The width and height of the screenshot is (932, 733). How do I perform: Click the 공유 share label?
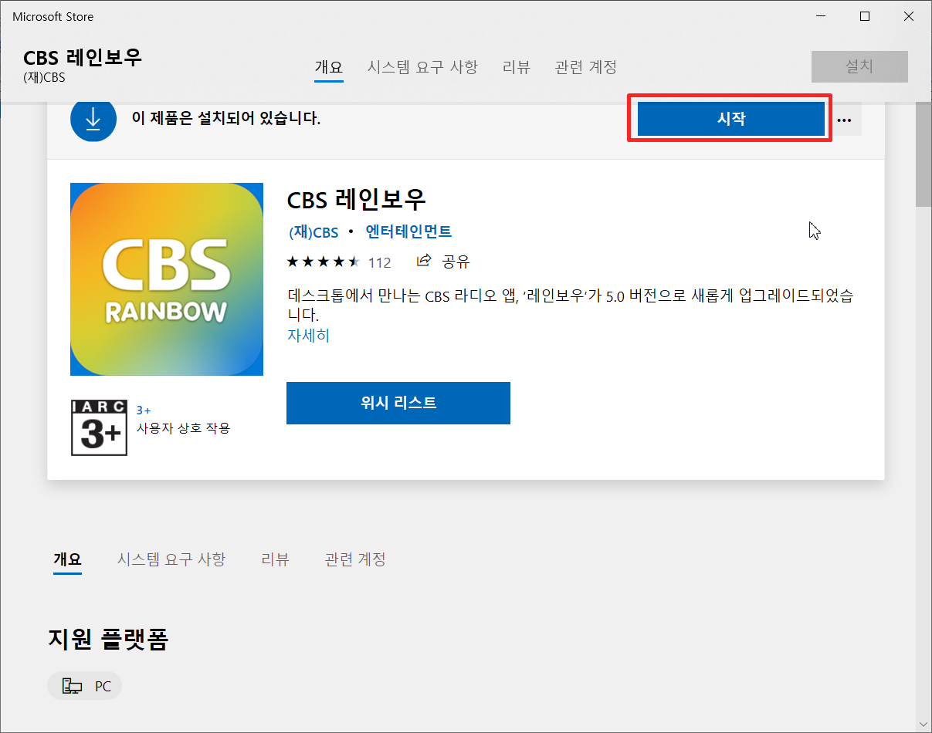[x=456, y=262]
